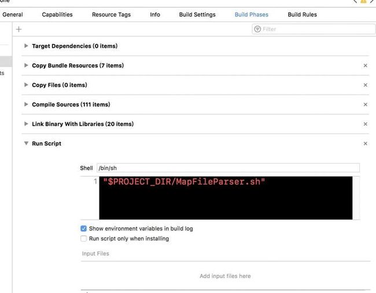Screen dimensions: 376x293
Task: Click the filter icon in search field
Action: (x=257, y=29)
